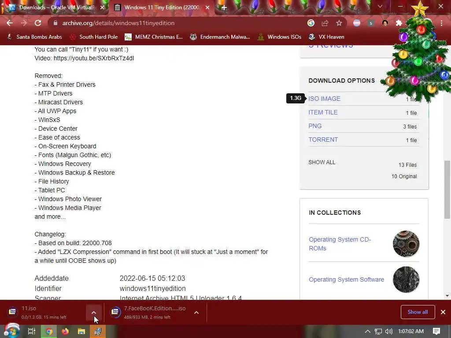Open Operating System Software collection
This screenshot has height=338, width=451.
click(346, 279)
